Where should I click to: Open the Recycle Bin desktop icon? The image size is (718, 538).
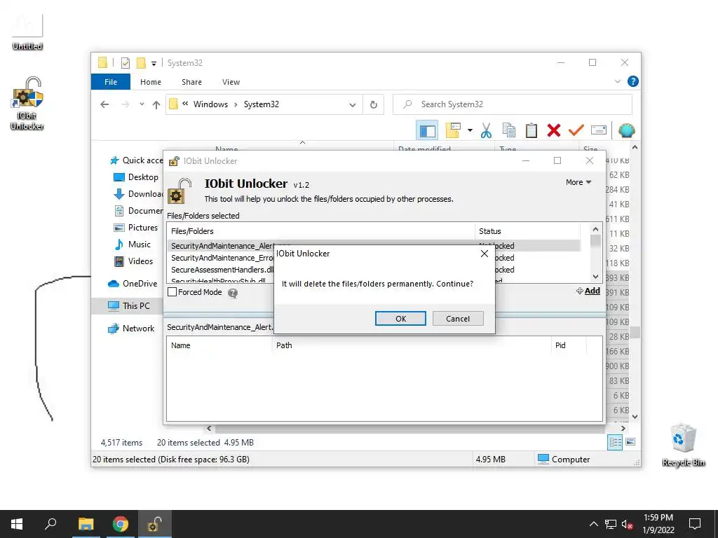coord(683,445)
